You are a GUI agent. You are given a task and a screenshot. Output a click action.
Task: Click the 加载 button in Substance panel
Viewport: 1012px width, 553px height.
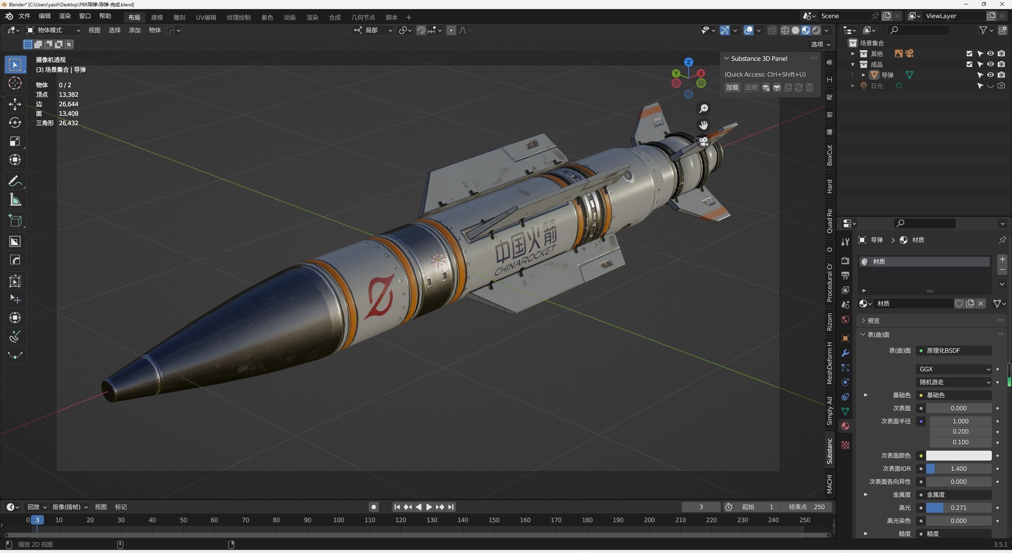[x=732, y=88]
